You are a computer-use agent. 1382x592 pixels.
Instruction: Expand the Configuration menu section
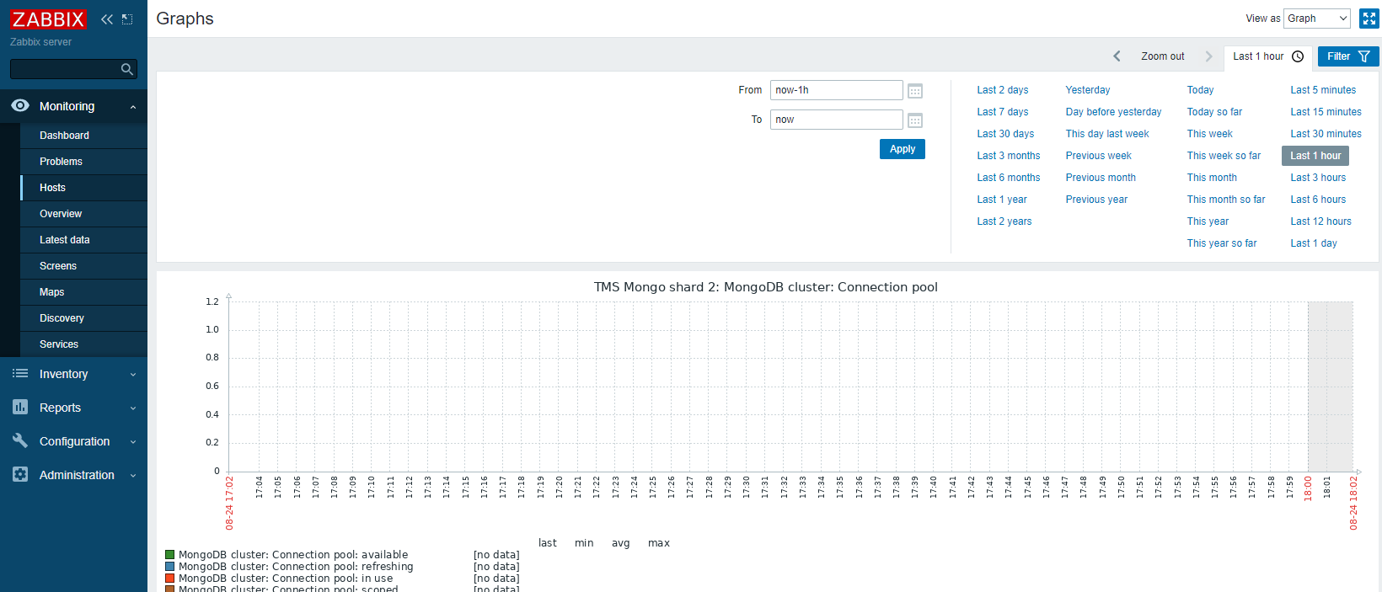73,441
